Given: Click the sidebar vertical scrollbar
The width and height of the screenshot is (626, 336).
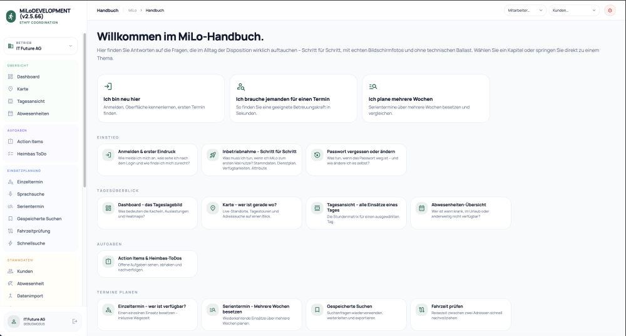Looking at the screenshot, I should tap(85, 110).
